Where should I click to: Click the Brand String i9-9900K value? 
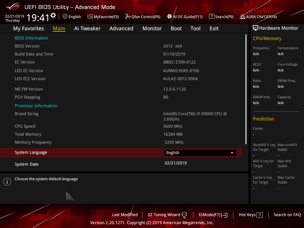click(195, 116)
